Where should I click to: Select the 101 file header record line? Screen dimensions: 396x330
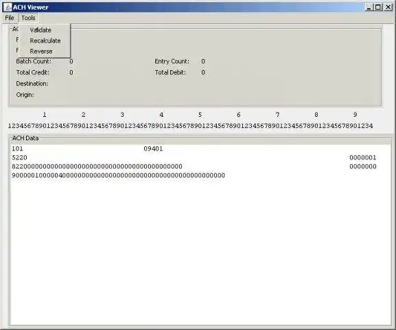click(x=200, y=148)
